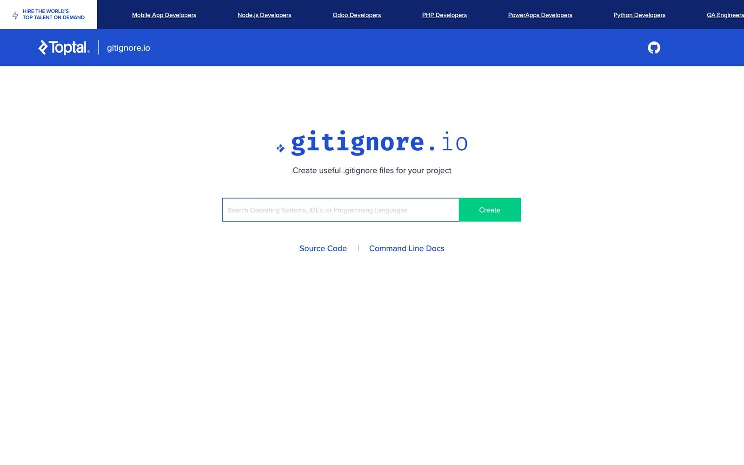This screenshot has width=744, height=465.
Task: Click the small Toptal diamond beside gitignore.io title
Action: [280, 148]
